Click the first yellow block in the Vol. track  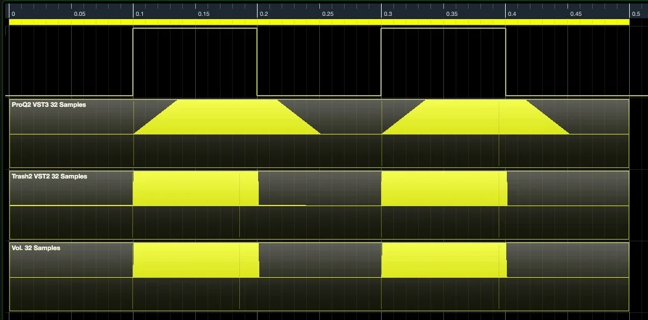click(x=196, y=260)
